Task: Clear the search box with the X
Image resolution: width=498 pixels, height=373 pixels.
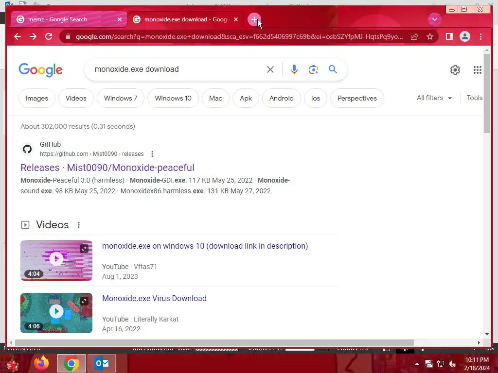Action: 270,69
